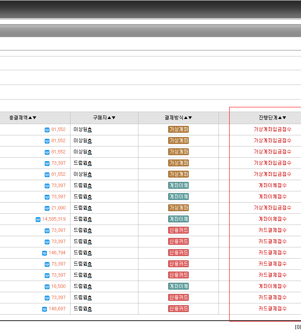Open the 21,000 payment amount link

point(58,208)
